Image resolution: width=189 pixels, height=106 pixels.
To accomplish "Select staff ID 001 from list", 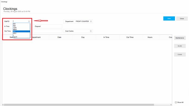I will (21, 24).
